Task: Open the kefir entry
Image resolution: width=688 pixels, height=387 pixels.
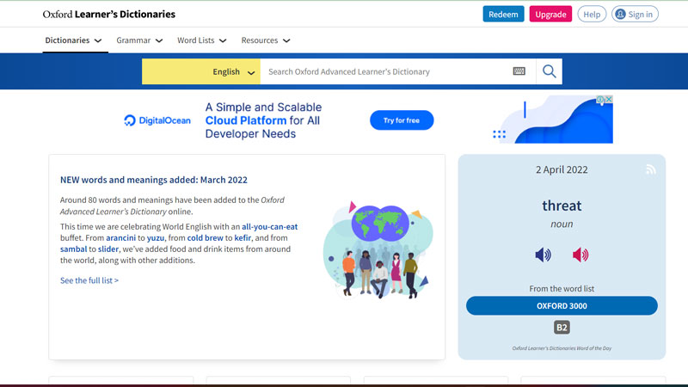Action: point(243,238)
